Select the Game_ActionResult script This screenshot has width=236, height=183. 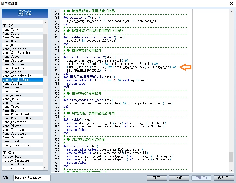[23, 76]
